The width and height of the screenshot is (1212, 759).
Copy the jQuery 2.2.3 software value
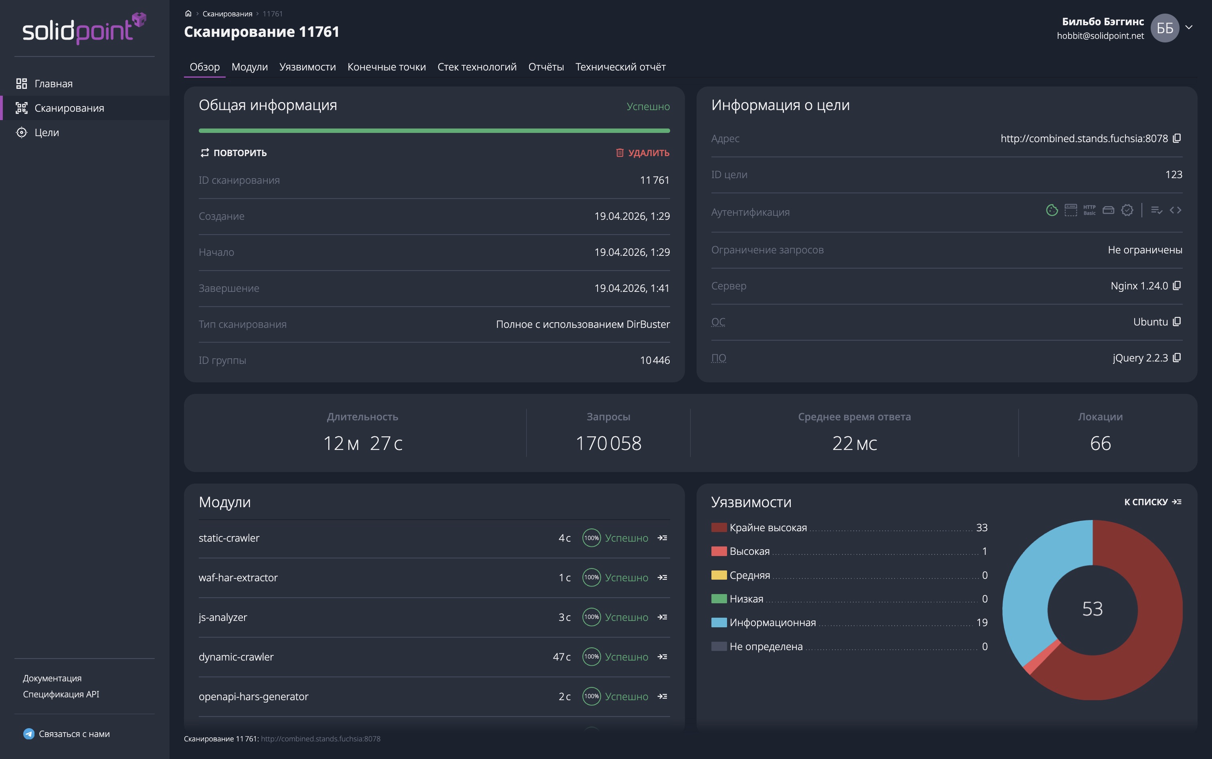(x=1177, y=357)
